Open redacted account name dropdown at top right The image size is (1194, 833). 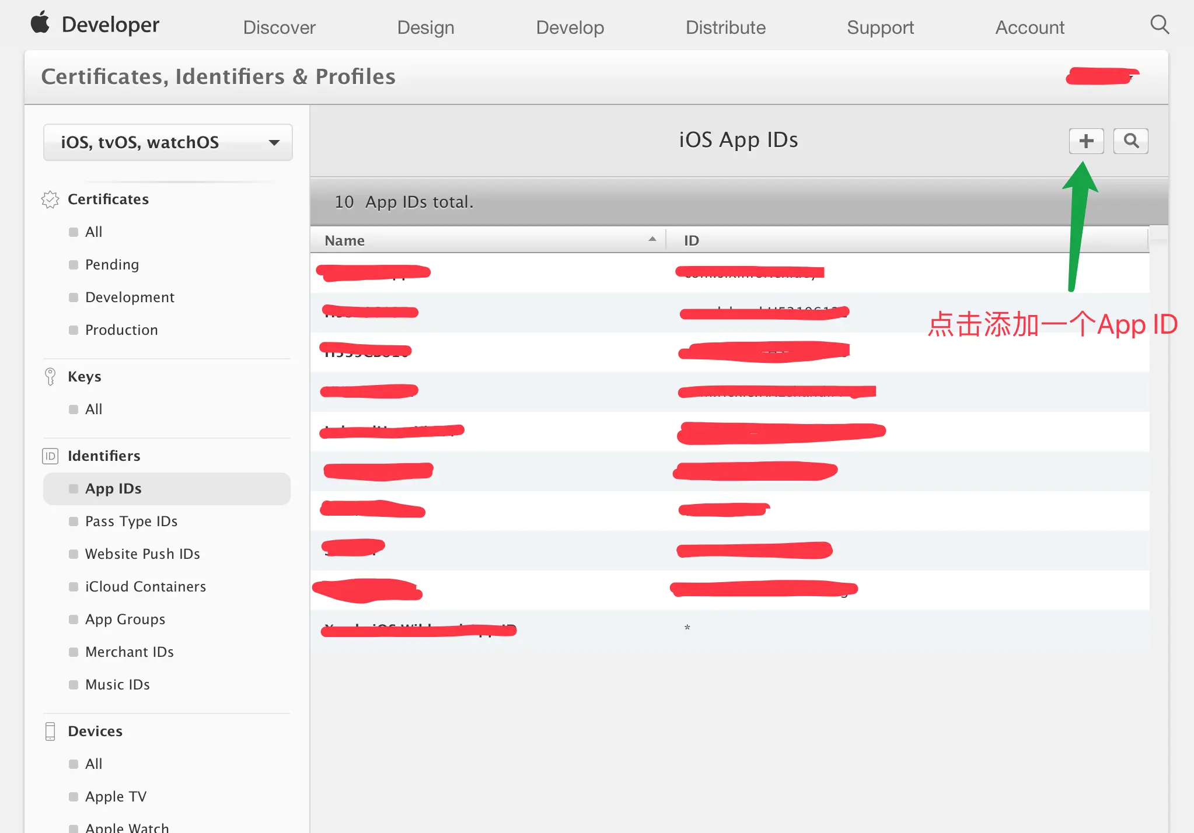point(1102,76)
